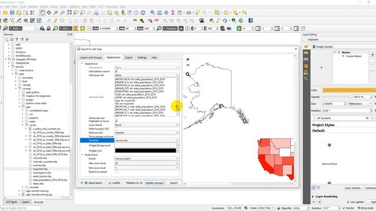Click the paintbrush Symbology icon in Layer Styling

point(306,46)
